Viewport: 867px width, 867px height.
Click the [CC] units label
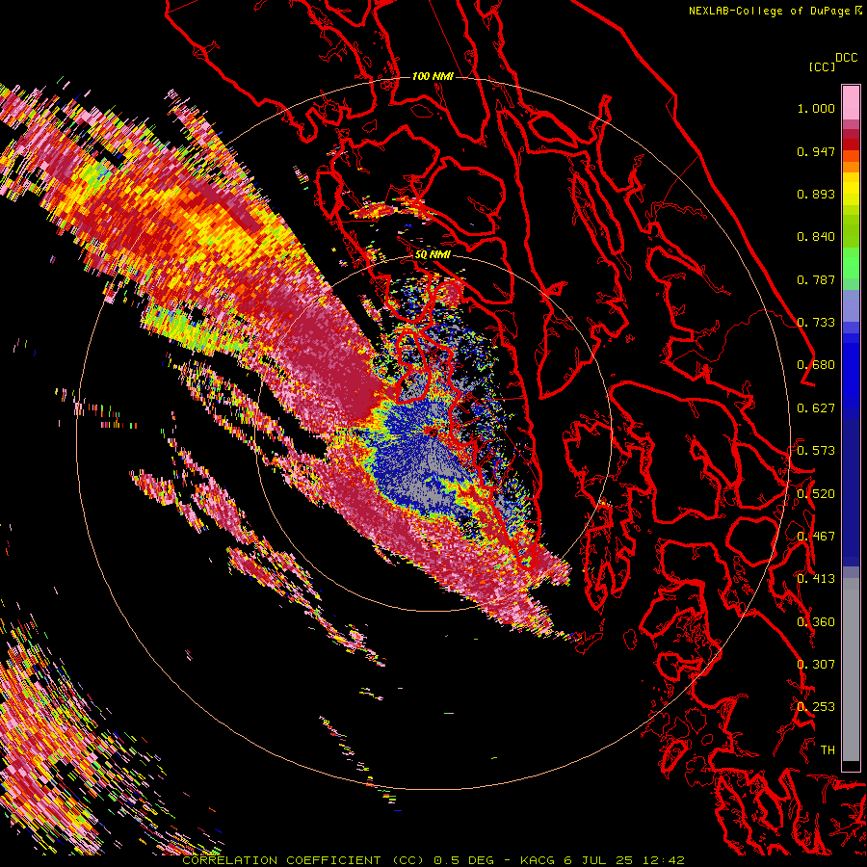[x=822, y=66]
